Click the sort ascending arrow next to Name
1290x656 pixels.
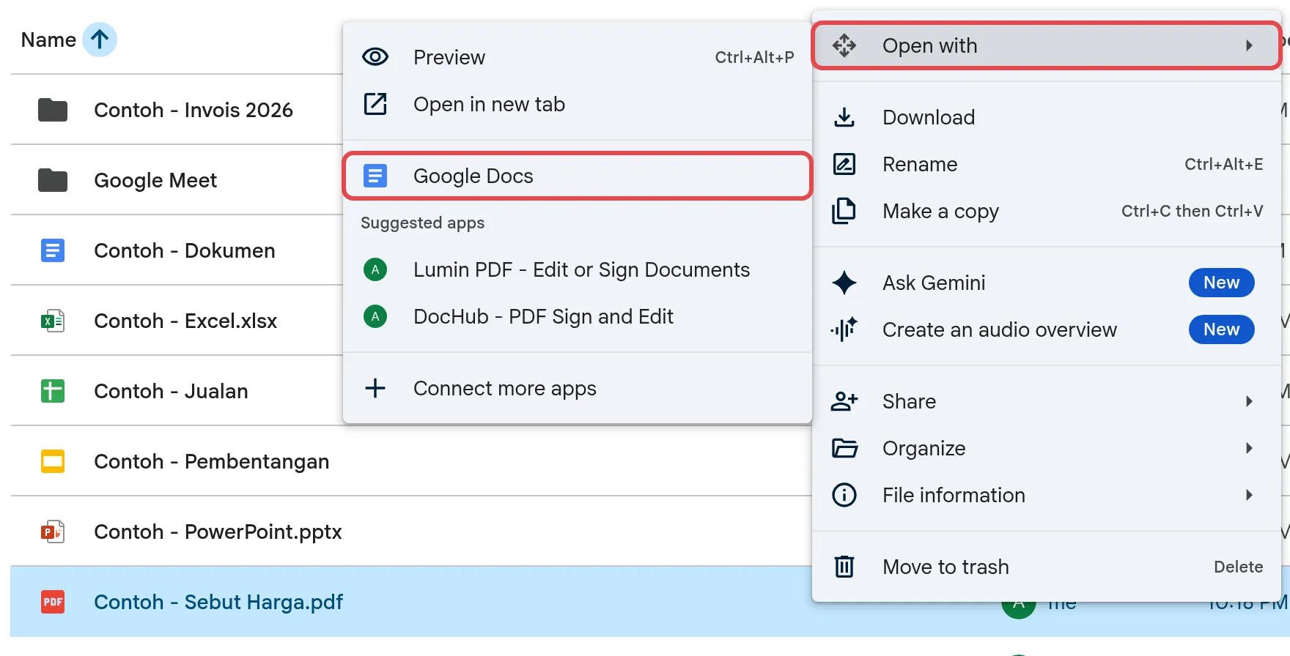(100, 40)
